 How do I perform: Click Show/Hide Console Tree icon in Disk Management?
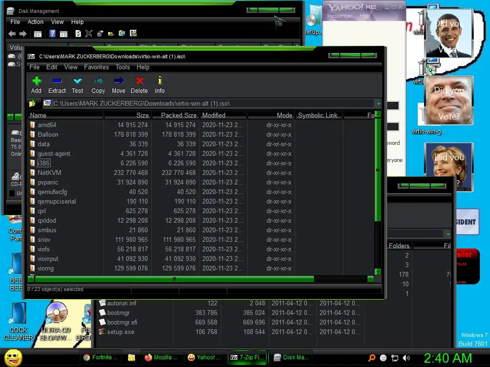tap(38, 34)
